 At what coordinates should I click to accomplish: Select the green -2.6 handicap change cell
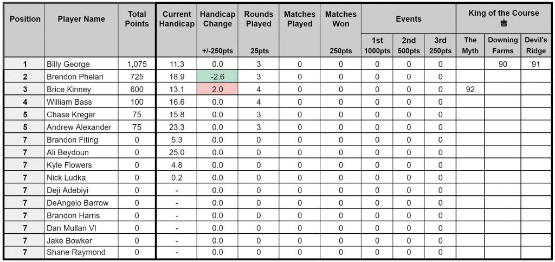click(x=217, y=77)
